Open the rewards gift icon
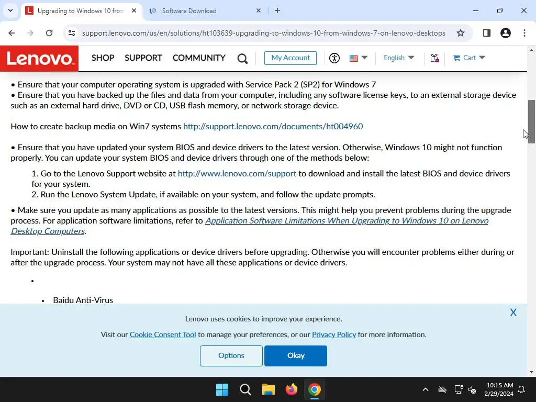Screen dimensions: 536x402 tap(434, 58)
